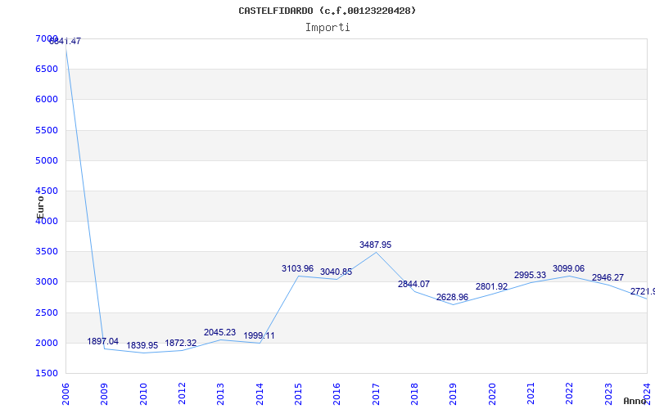Click the Importi subtitle
The height and width of the screenshot is (409, 655).
pyautogui.click(x=327, y=28)
